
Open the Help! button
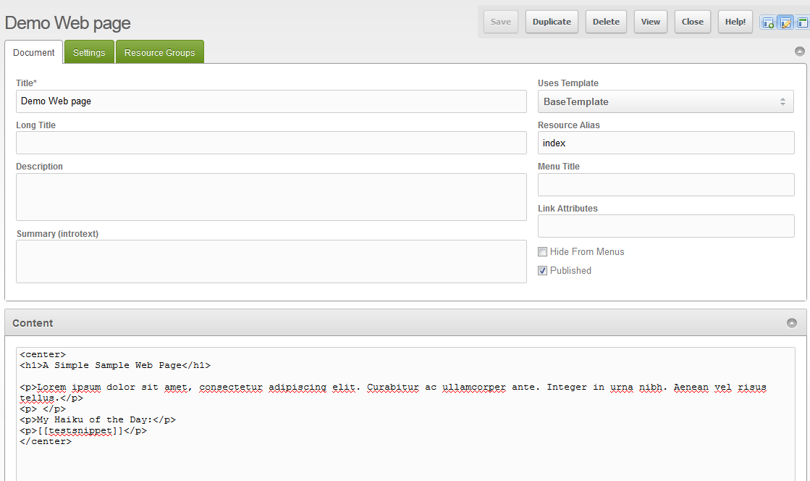pyautogui.click(x=735, y=22)
